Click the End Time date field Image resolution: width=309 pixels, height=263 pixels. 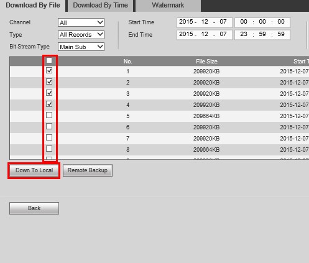(205, 35)
